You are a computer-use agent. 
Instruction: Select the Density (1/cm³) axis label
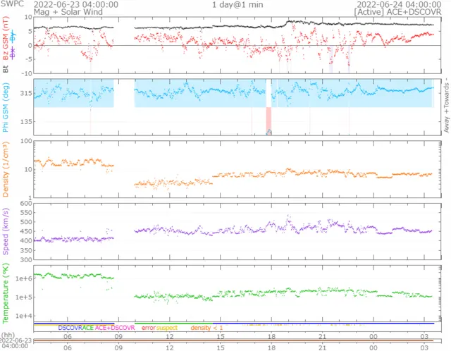pyautogui.click(x=6, y=169)
